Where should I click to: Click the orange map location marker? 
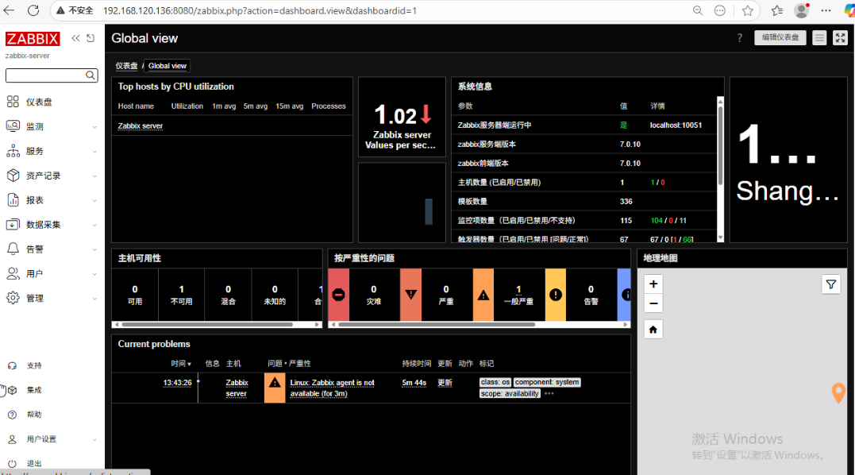coord(838,392)
